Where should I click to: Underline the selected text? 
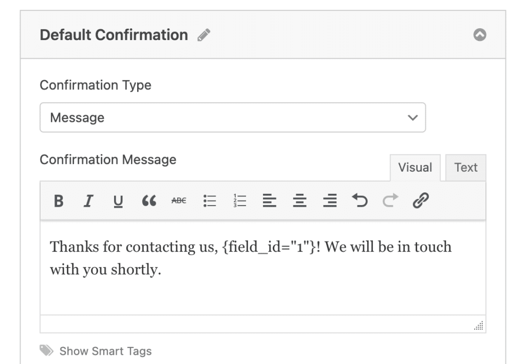(118, 201)
